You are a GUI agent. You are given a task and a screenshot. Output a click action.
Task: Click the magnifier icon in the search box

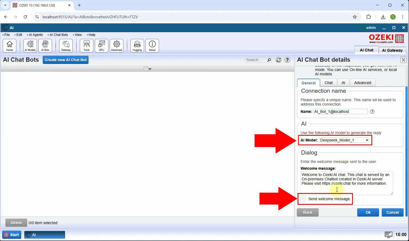pos(269,60)
